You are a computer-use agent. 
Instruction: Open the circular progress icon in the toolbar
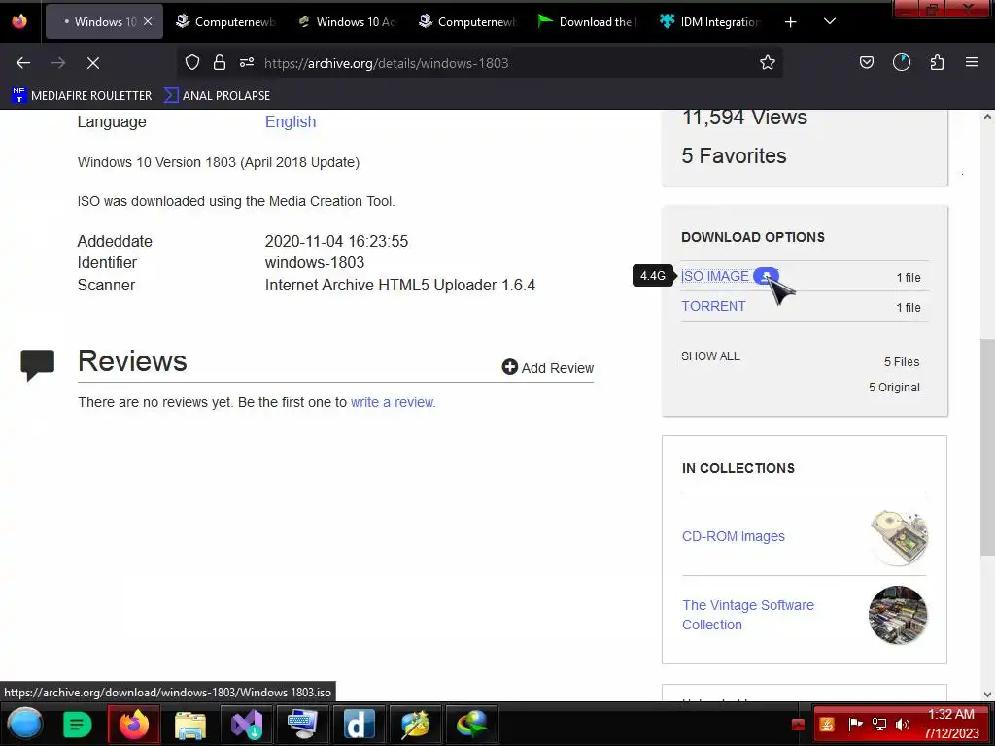coord(901,62)
